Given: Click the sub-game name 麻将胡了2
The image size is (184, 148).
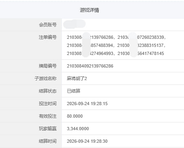Looking at the screenshot, I should point(77,78).
